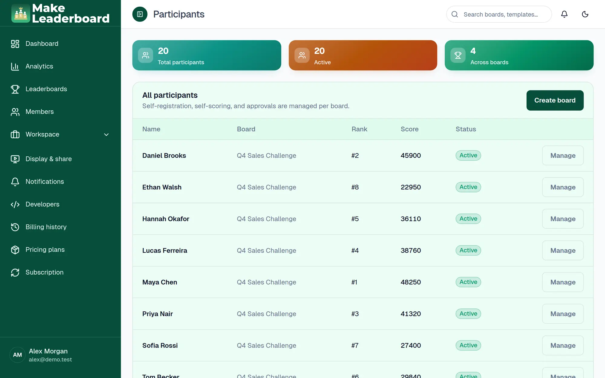Focus the Search boards, templates field
The height and width of the screenshot is (378, 605).
pyautogui.click(x=499, y=14)
